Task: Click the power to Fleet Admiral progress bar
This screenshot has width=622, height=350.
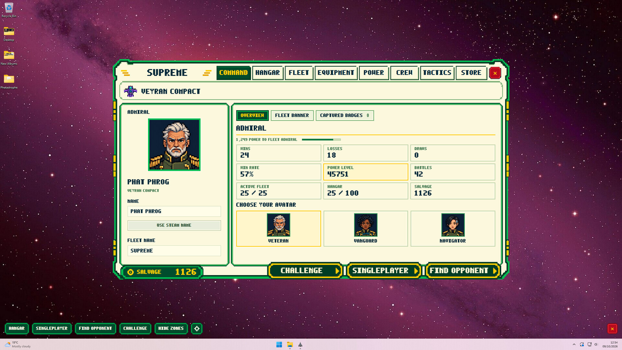Action: (321, 140)
